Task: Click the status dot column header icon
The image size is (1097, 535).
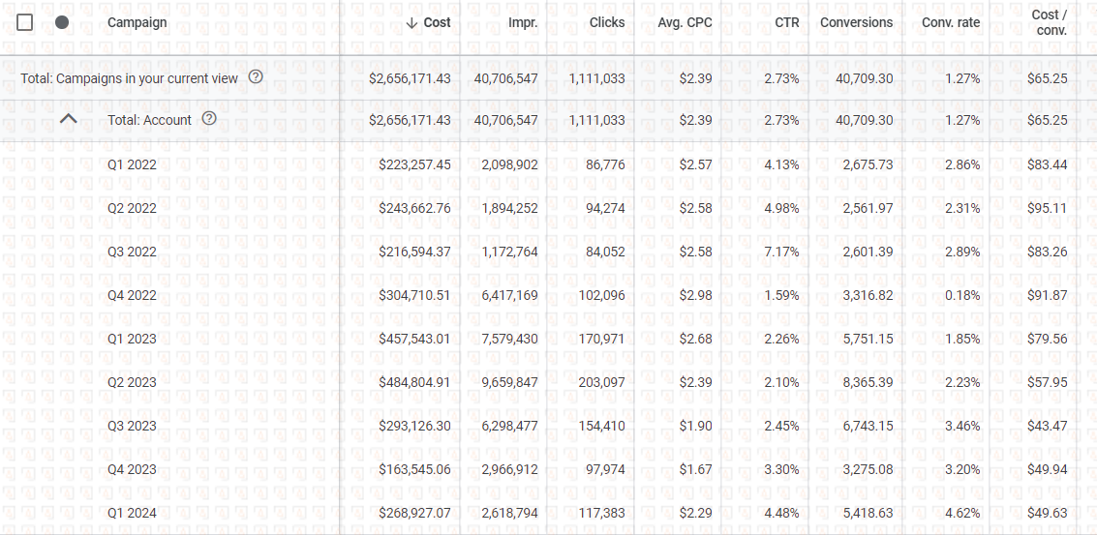Action: [62, 22]
